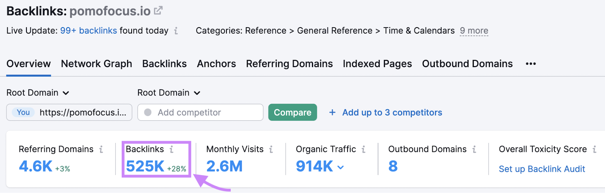The image size is (605, 193).
Task: Click the 2.6M monthly visits value
Action: coord(225,166)
